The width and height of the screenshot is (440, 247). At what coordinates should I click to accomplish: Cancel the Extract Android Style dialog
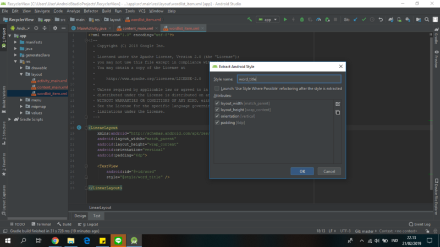[x=329, y=171]
